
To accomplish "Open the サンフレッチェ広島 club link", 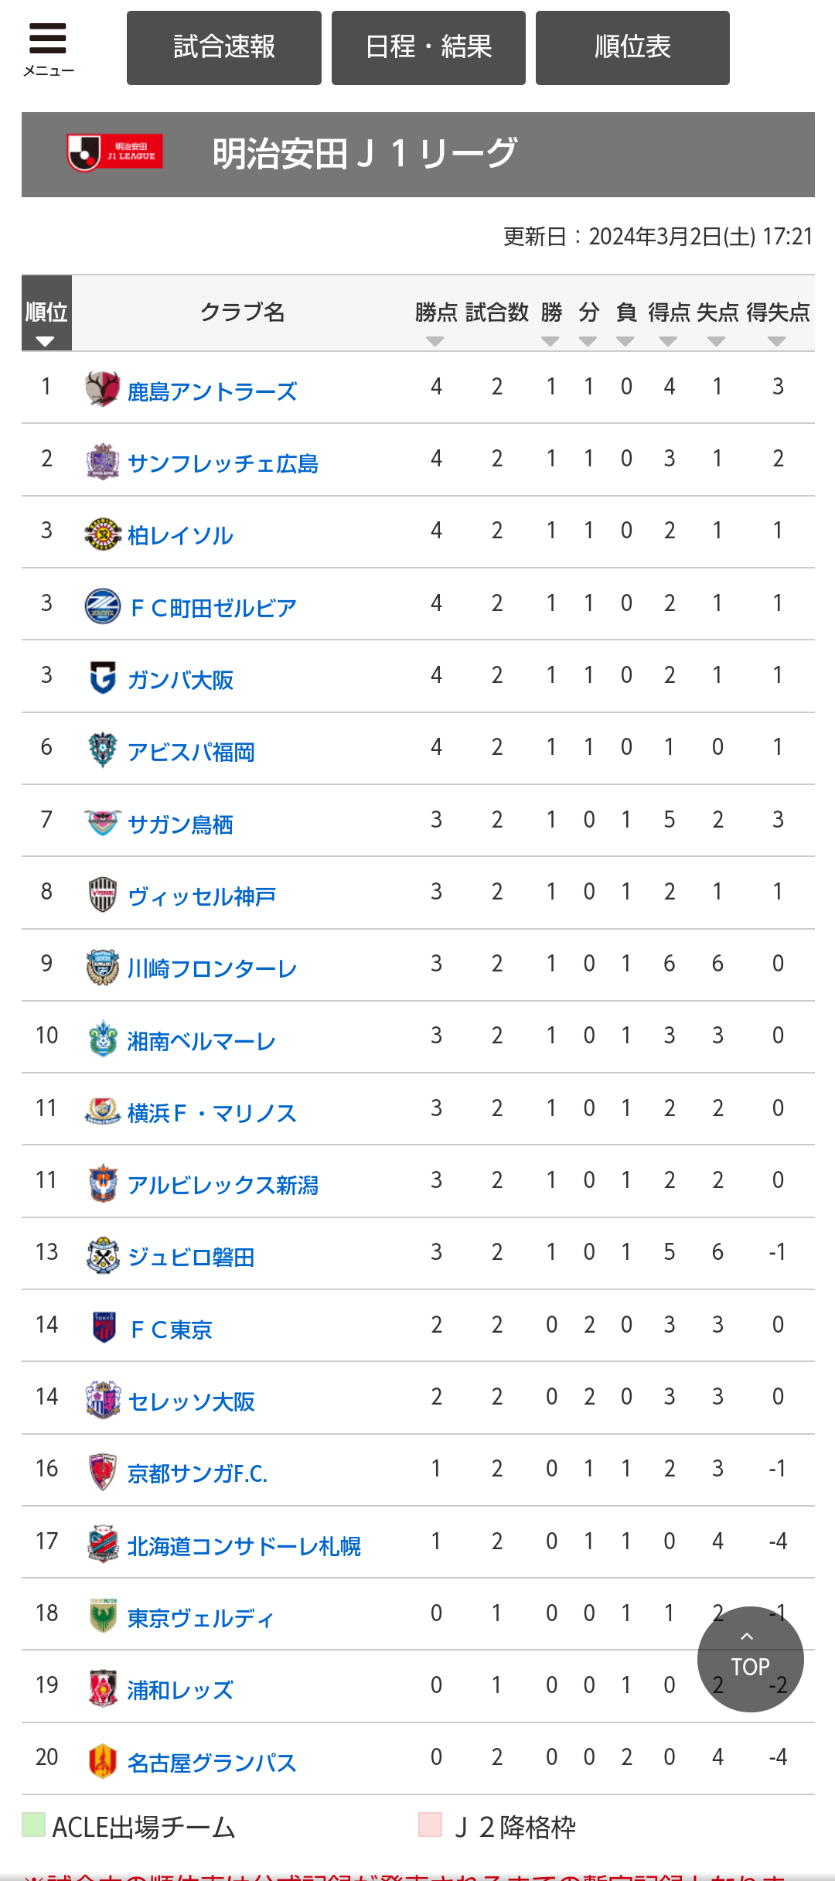I will (x=223, y=463).
